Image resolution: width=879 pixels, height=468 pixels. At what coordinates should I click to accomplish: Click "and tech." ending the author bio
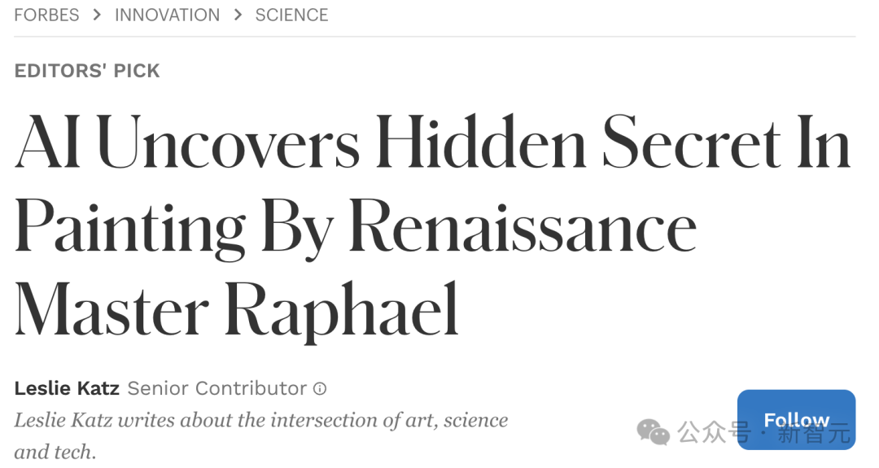[x=55, y=452]
